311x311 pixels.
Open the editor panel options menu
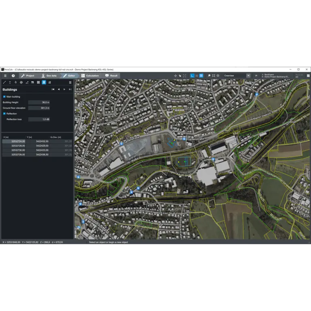(x=70, y=82)
